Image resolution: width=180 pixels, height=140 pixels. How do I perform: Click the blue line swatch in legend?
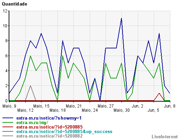8,118
